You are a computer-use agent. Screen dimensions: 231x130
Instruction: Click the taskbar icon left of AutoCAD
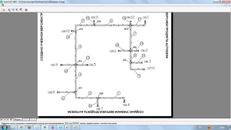tap(37, 127)
